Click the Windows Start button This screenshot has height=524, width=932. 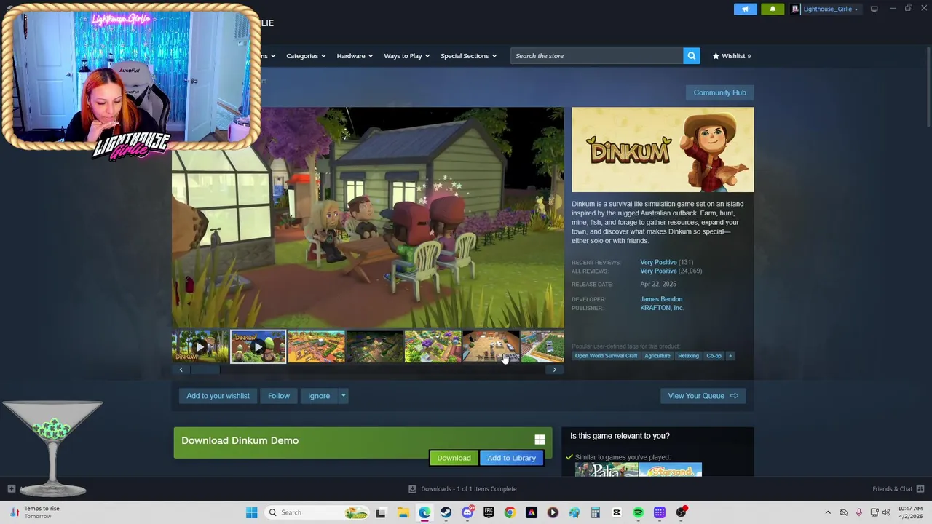pos(251,512)
